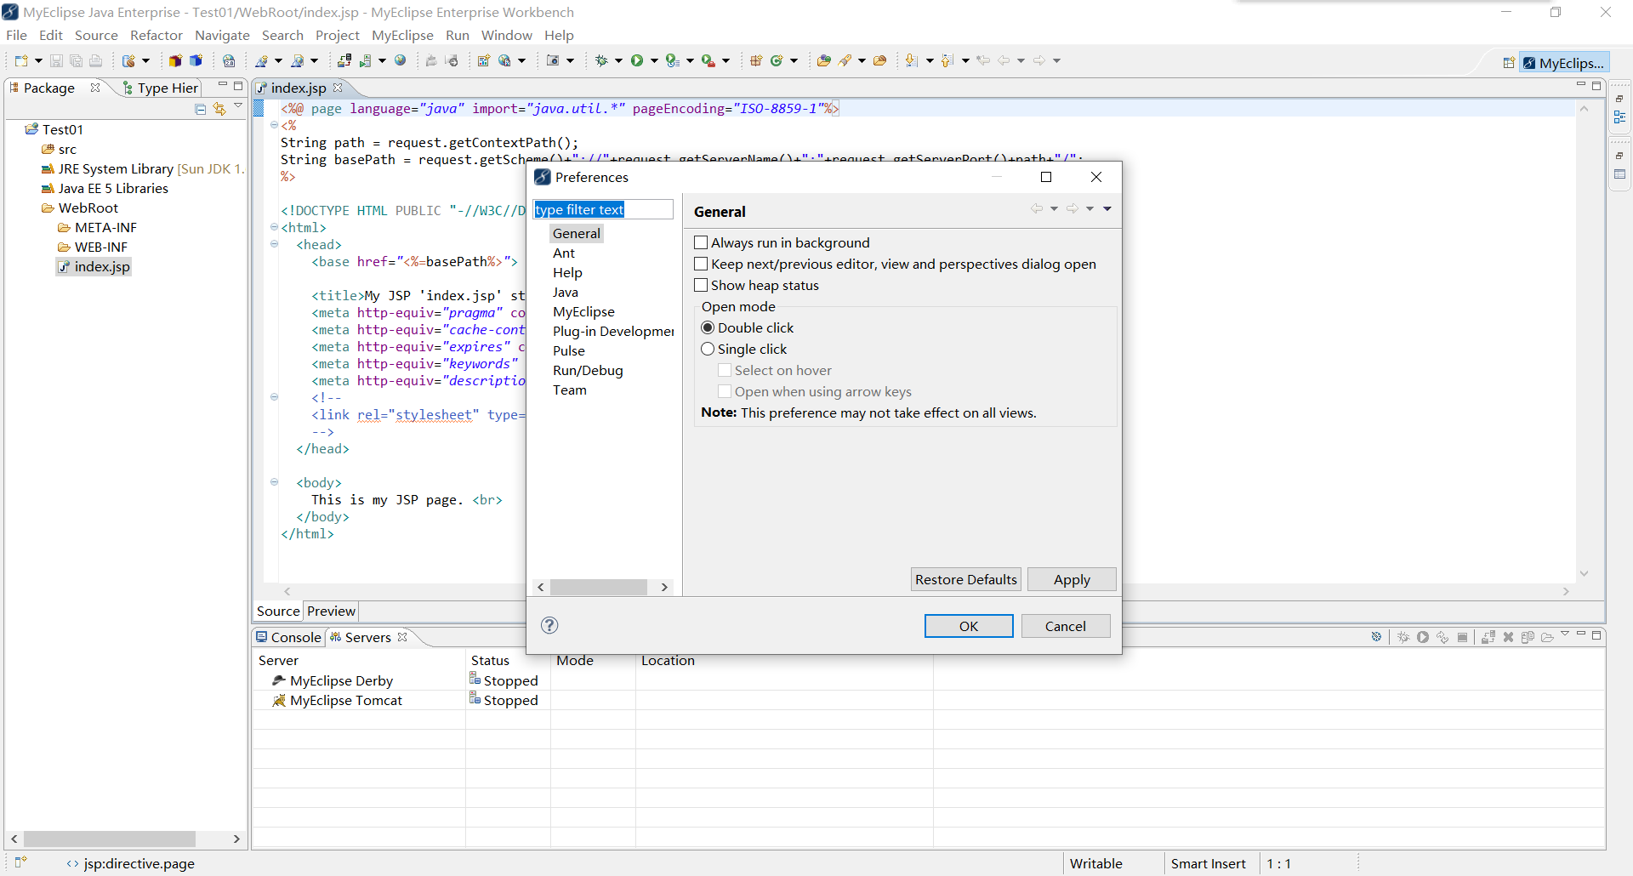Click the camera capture icon in toolbar
The height and width of the screenshot is (876, 1633).
pos(553,60)
